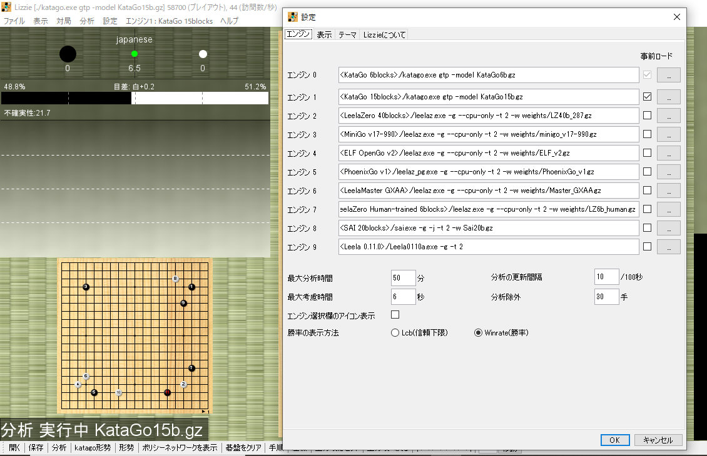Browse file for エンジン 0 with ... button
Viewport: 707px width, 456px height.
click(x=669, y=75)
